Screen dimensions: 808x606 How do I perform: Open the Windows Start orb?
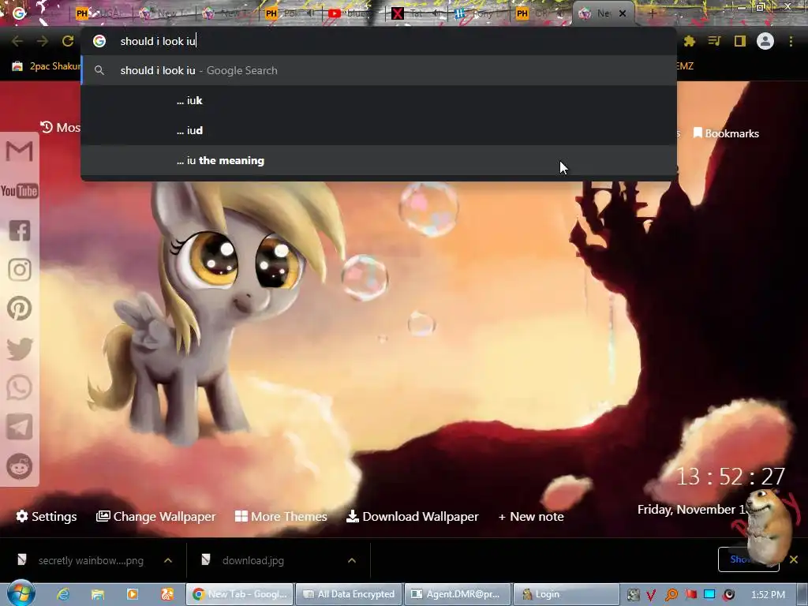(x=21, y=593)
